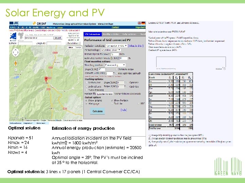Zoom out with the map minus button
The image size is (245, 183).
coord(16,103)
